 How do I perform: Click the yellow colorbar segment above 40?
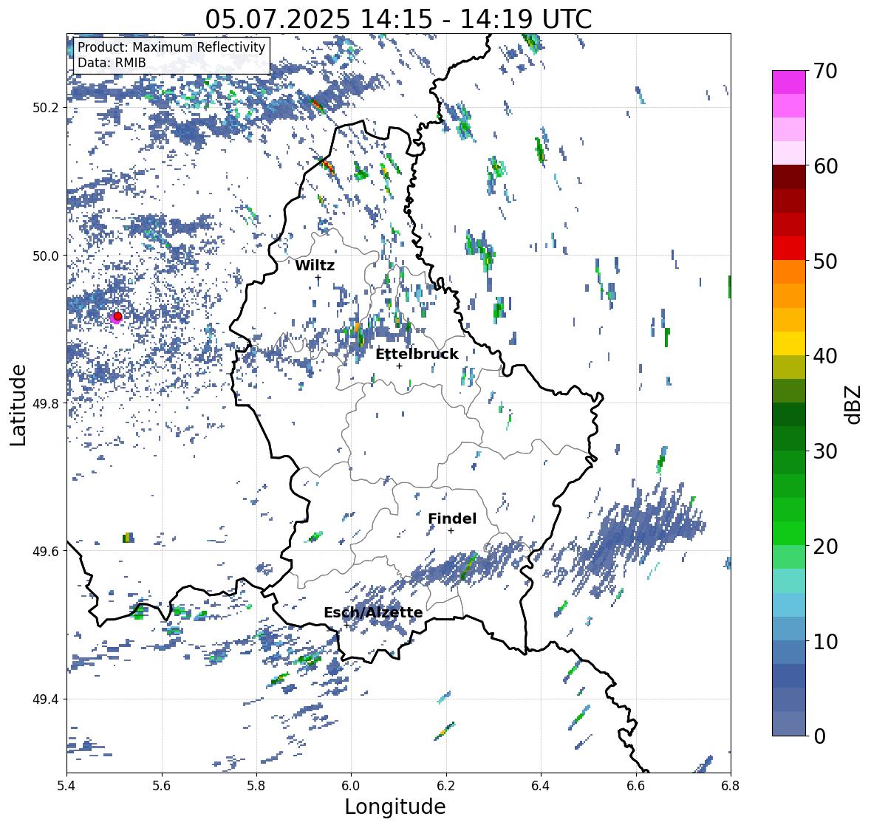coord(789,343)
